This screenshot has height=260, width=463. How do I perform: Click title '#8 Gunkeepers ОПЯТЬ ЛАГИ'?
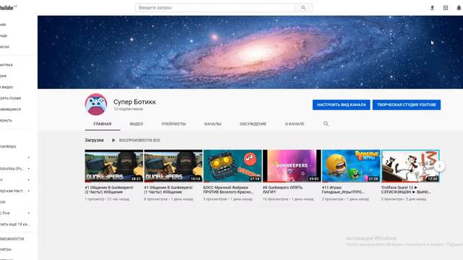(283, 189)
